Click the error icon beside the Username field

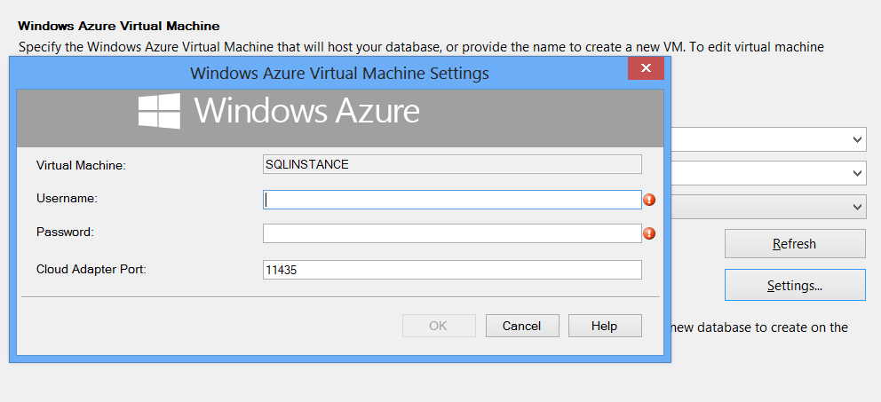click(649, 200)
